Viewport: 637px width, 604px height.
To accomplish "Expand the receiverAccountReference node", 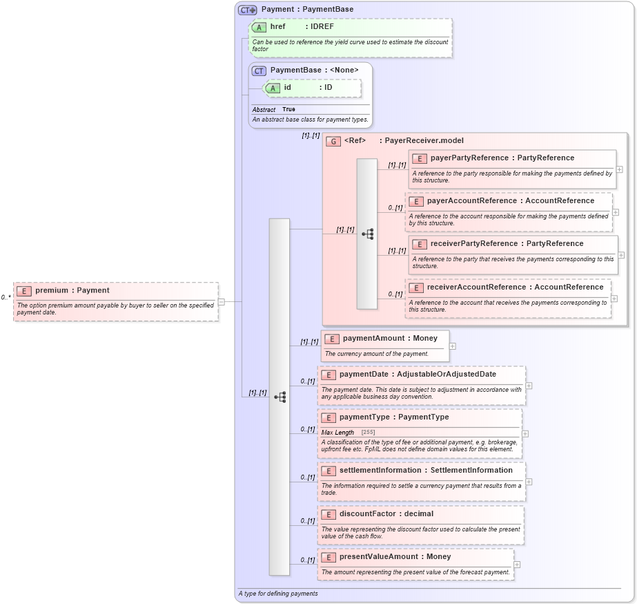I will click(x=614, y=299).
